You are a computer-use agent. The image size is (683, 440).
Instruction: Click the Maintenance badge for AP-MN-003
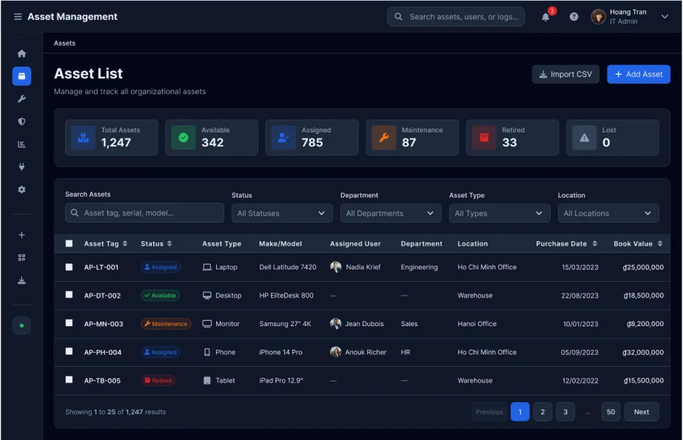166,324
